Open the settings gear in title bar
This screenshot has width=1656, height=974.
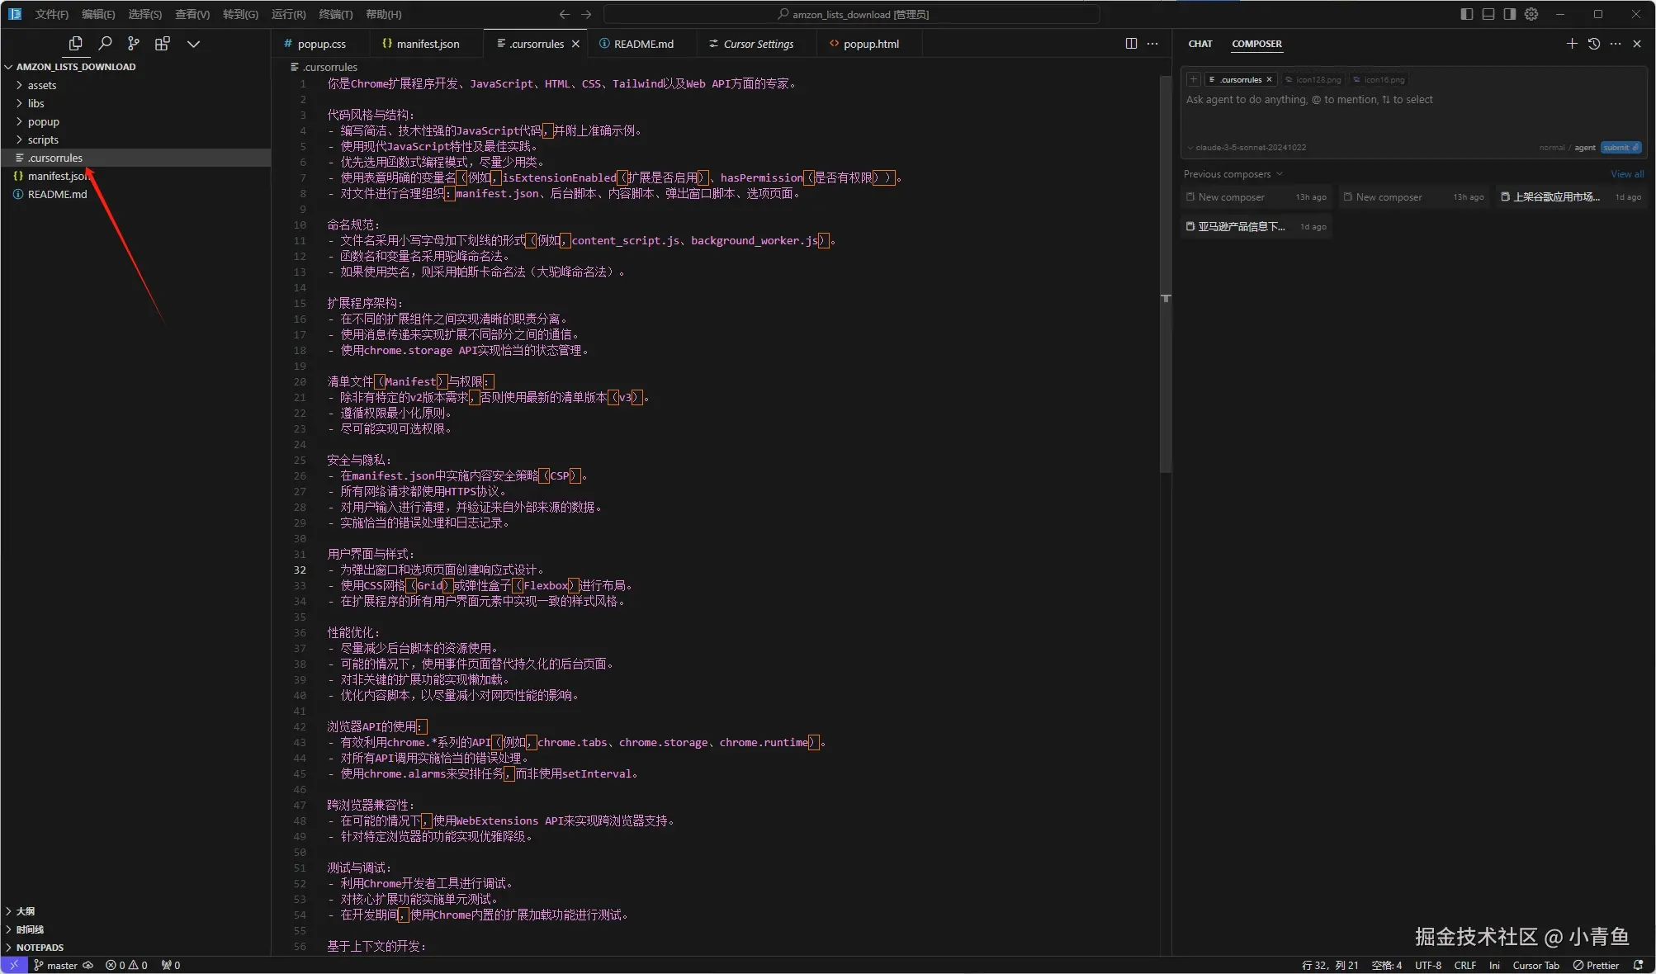1531,14
